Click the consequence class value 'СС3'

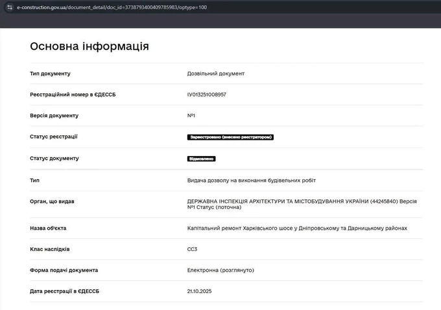point(192,249)
